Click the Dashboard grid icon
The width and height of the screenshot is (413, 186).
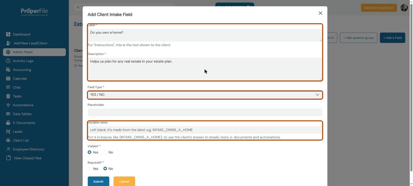click(x=8, y=34)
